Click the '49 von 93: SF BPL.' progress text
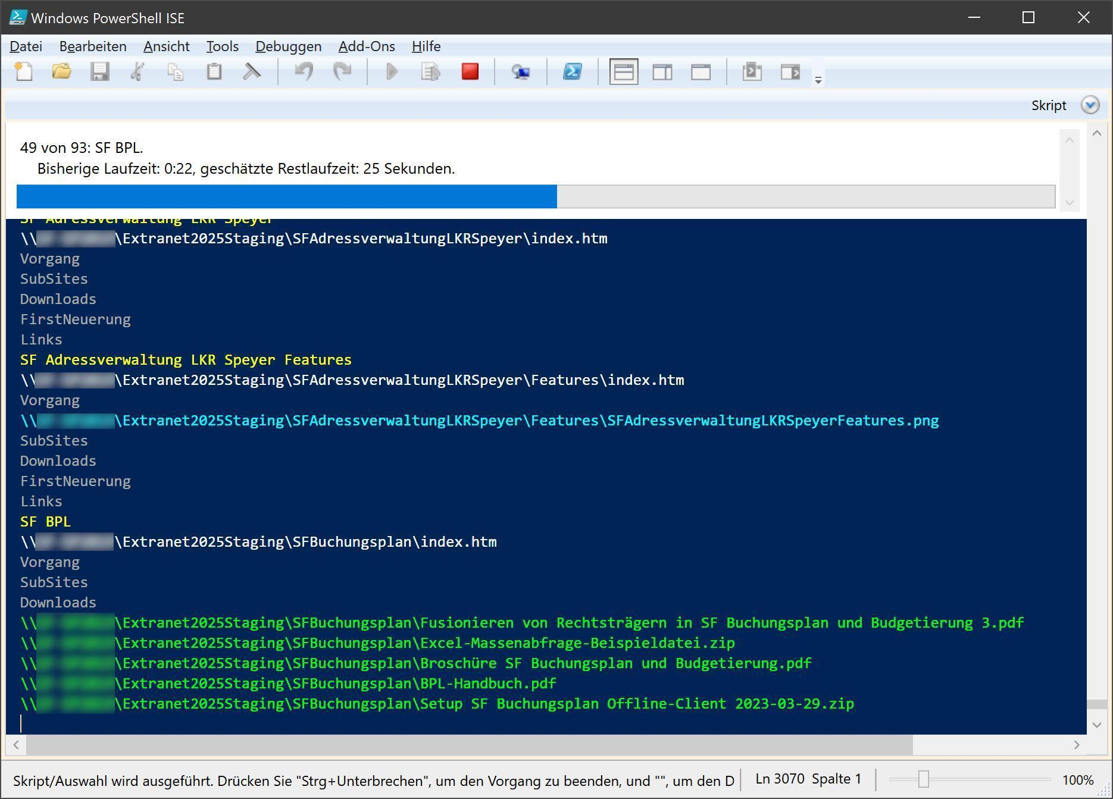1113x799 pixels. pos(82,148)
